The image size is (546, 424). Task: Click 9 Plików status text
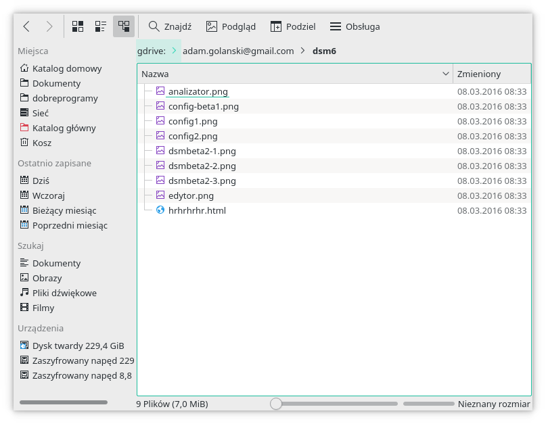tap(173, 404)
